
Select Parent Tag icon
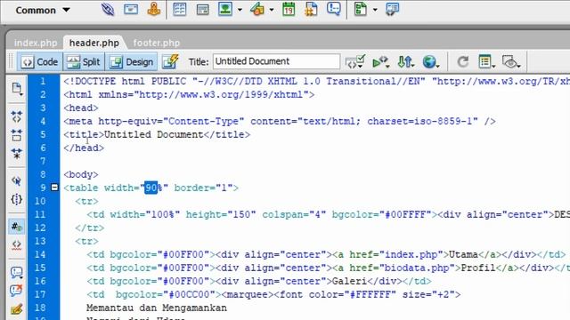[16, 180]
